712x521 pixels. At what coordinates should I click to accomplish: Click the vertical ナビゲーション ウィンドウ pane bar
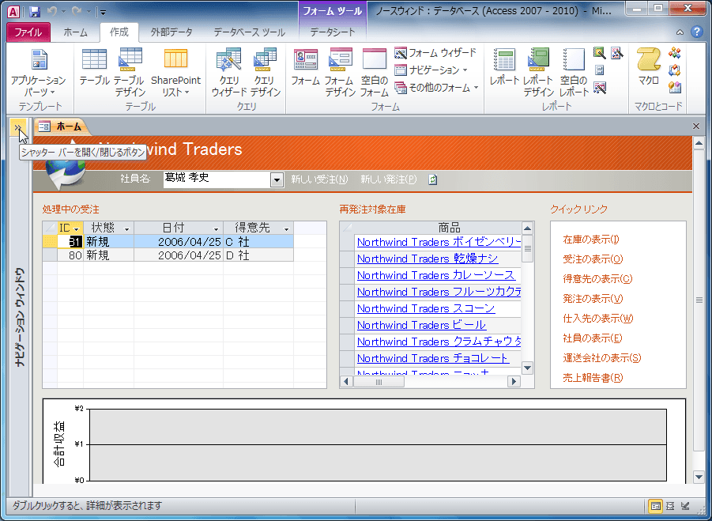click(x=19, y=316)
